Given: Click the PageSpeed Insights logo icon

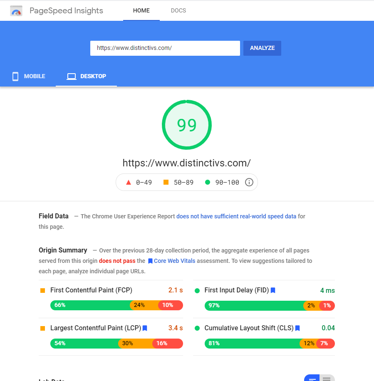Looking at the screenshot, I should click(x=16, y=11).
